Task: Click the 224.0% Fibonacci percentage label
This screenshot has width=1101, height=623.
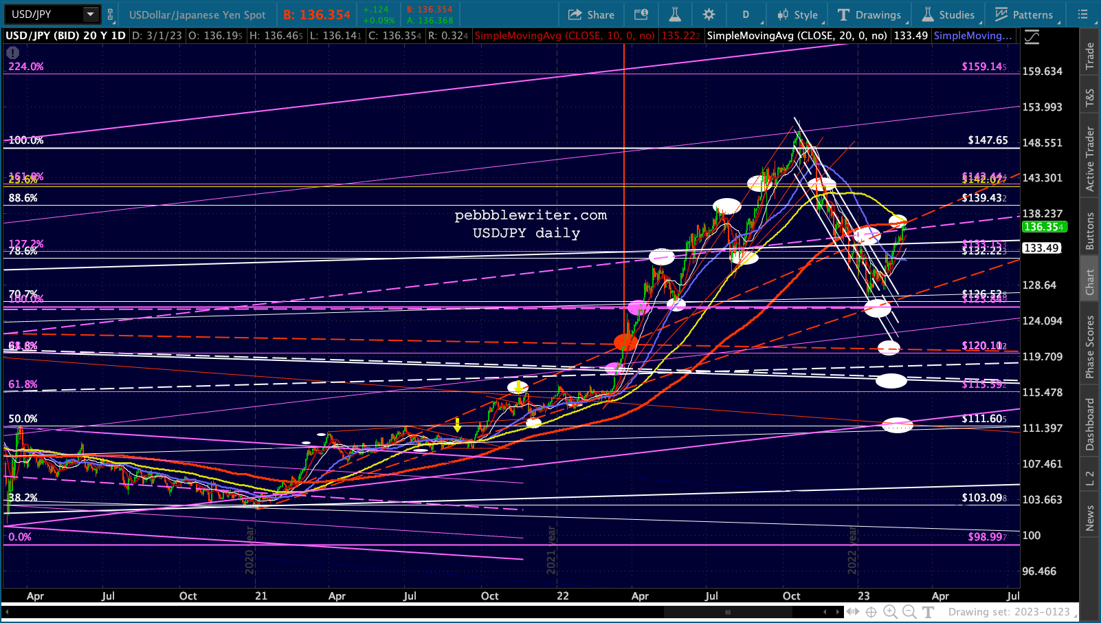Action: click(26, 67)
